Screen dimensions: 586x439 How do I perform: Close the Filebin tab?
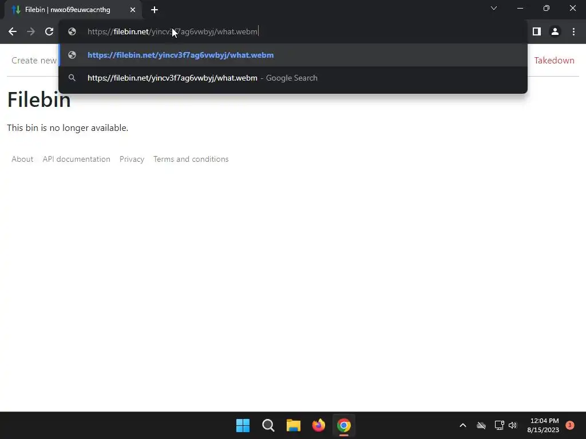pos(132,10)
